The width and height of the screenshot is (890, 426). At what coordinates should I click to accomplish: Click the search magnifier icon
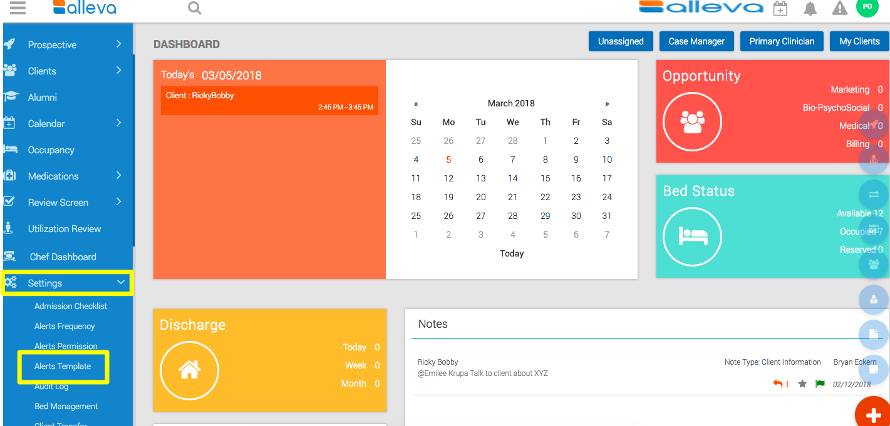click(x=195, y=8)
